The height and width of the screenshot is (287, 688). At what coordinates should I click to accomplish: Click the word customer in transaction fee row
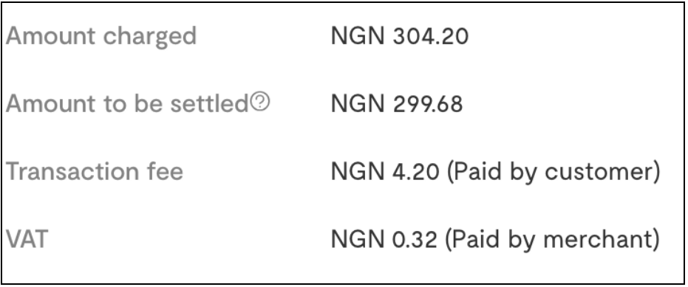click(x=599, y=172)
